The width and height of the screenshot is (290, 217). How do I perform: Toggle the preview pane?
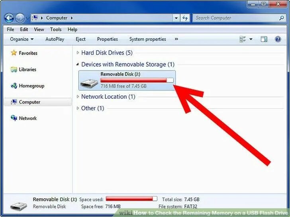[x=264, y=39]
